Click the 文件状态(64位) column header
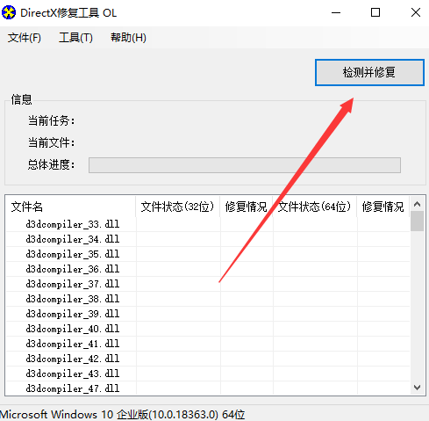This screenshot has height=421, width=429. point(315,207)
